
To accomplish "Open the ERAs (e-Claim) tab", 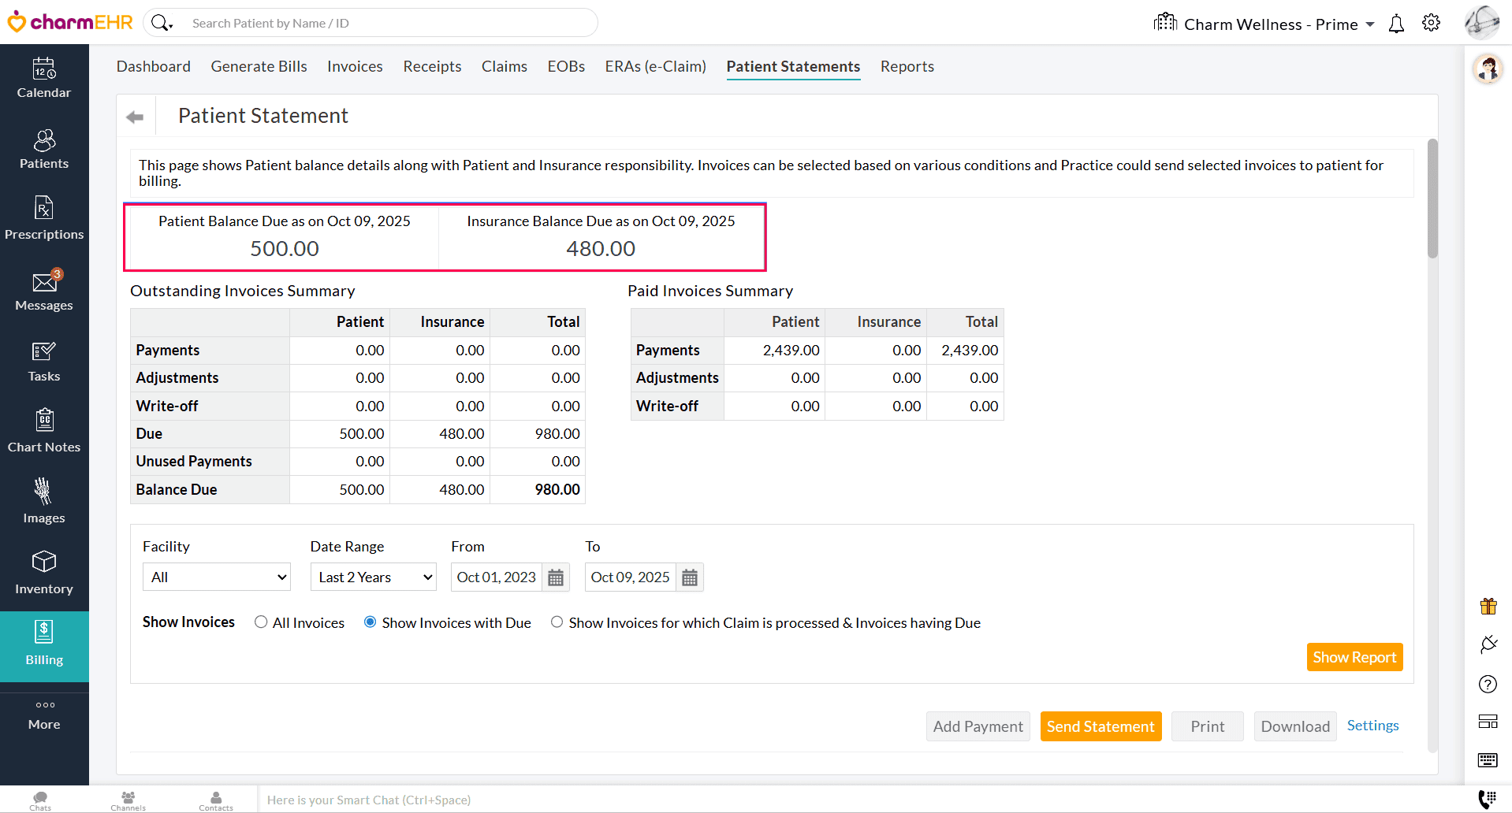I will coord(655,67).
